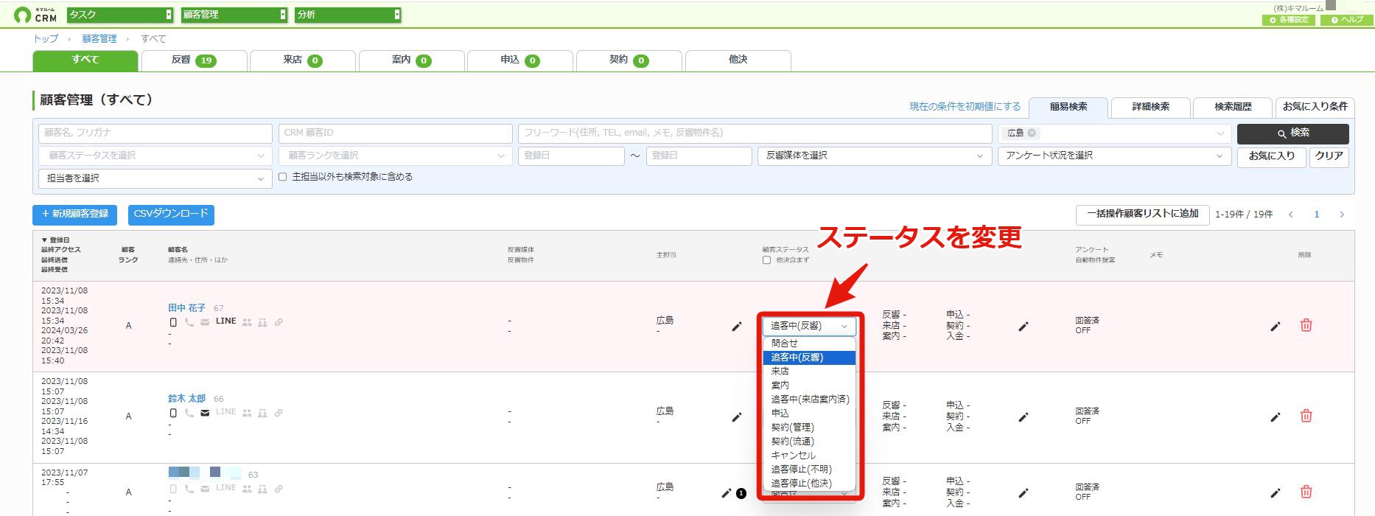
Task: Enable 主担当以外も検索対象に含める checkbox
Action: click(282, 177)
